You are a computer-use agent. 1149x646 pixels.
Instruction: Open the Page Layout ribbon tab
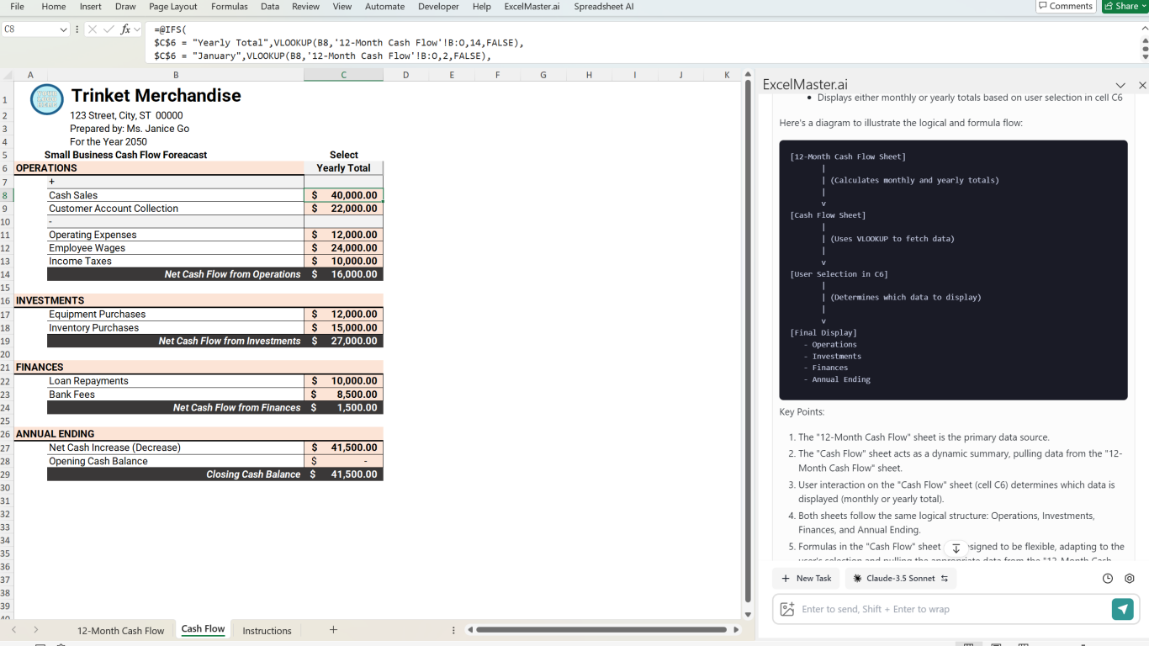[173, 6]
